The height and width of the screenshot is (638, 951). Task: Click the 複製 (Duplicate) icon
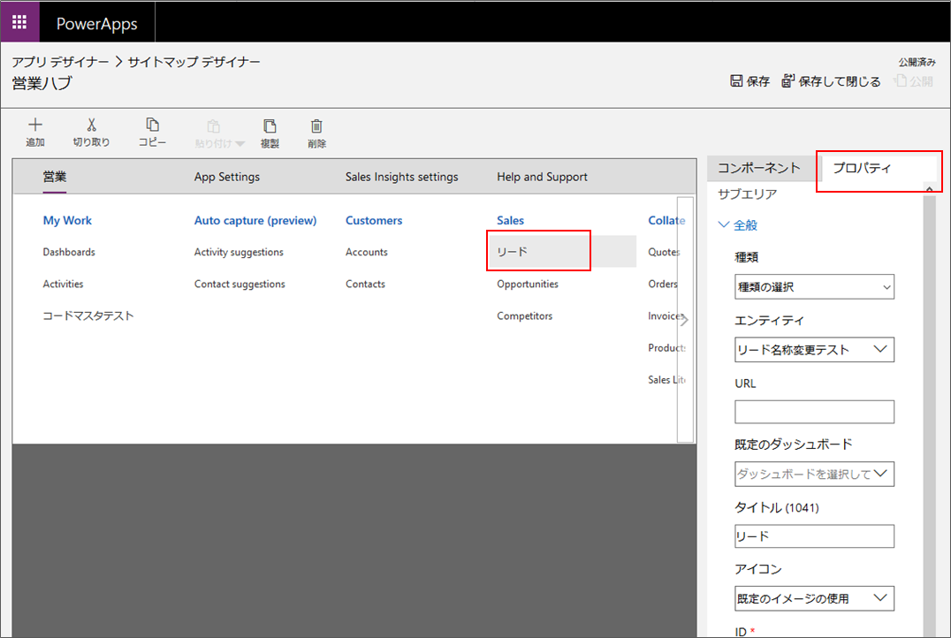(270, 131)
